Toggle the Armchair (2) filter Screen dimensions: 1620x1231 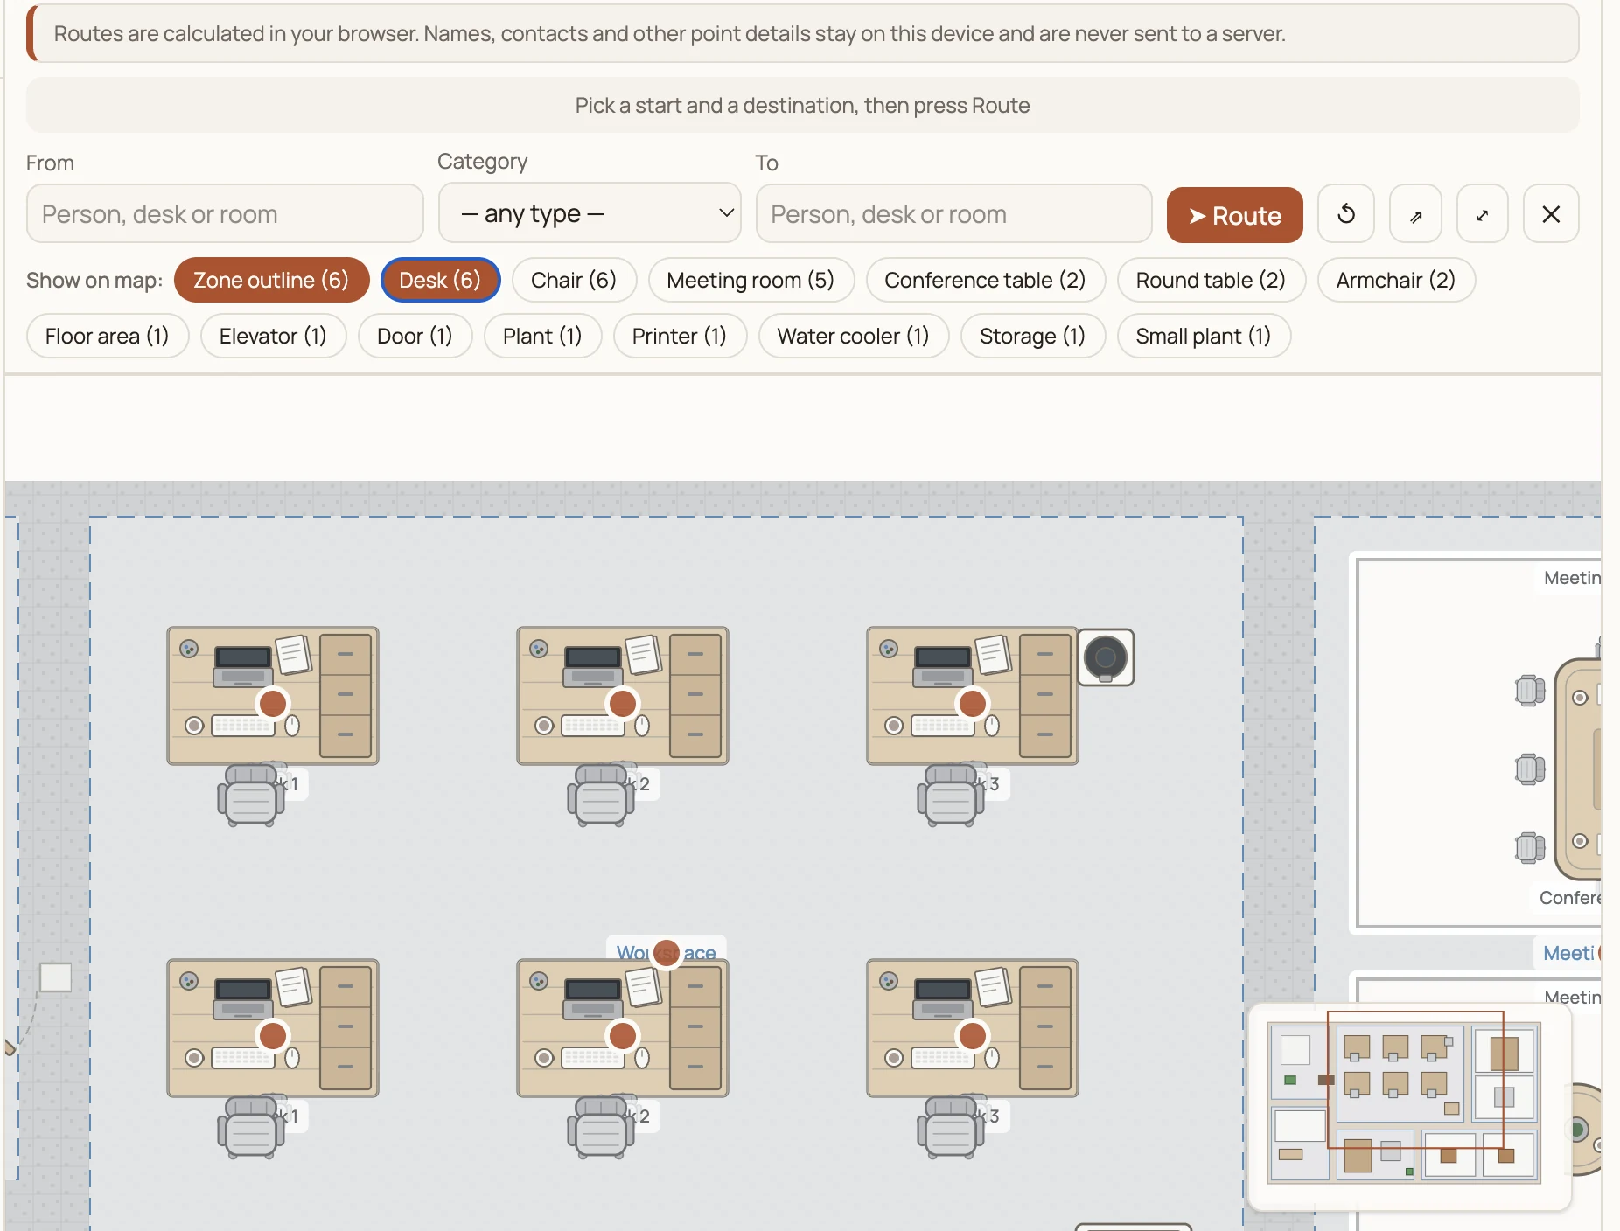[x=1396, y=280]
